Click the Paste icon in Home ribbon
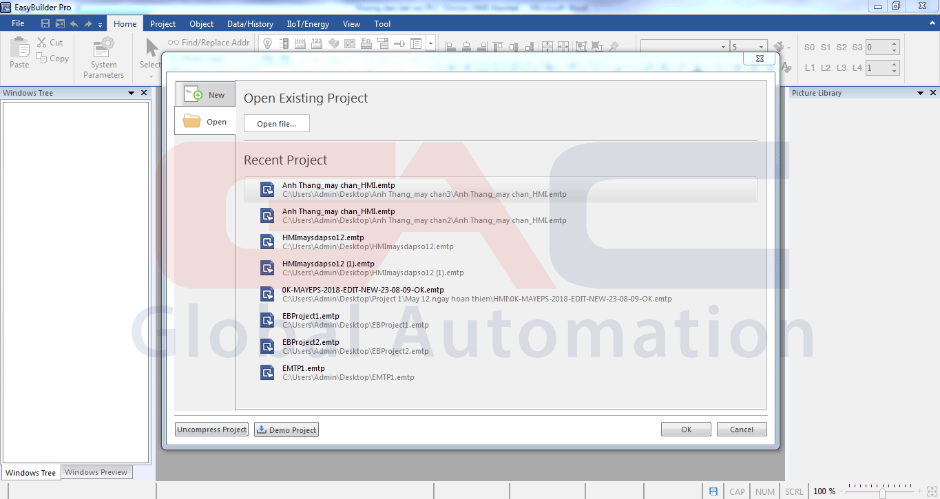 19,48
